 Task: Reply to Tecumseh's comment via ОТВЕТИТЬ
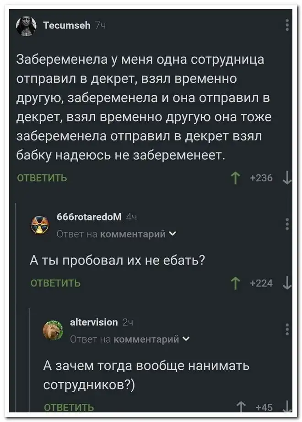pos(42,179)
